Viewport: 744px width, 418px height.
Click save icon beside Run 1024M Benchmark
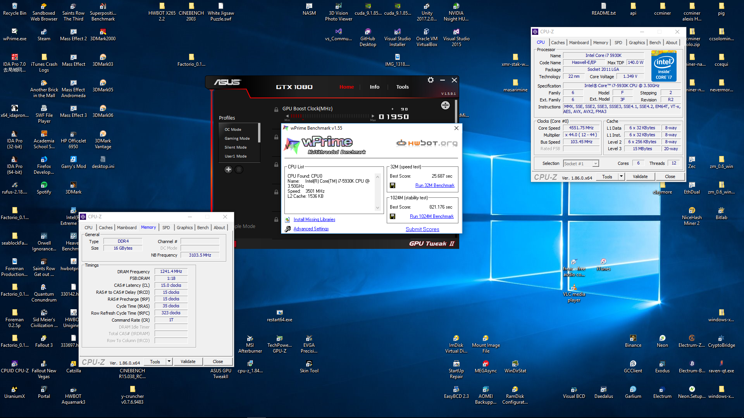[393, 216]
